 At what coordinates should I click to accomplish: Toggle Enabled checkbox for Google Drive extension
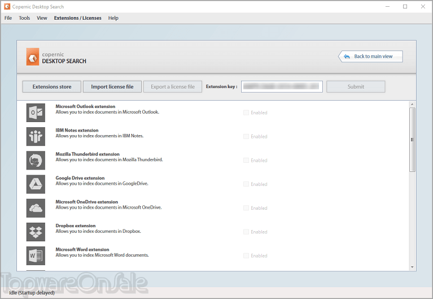tap(246, 184)
